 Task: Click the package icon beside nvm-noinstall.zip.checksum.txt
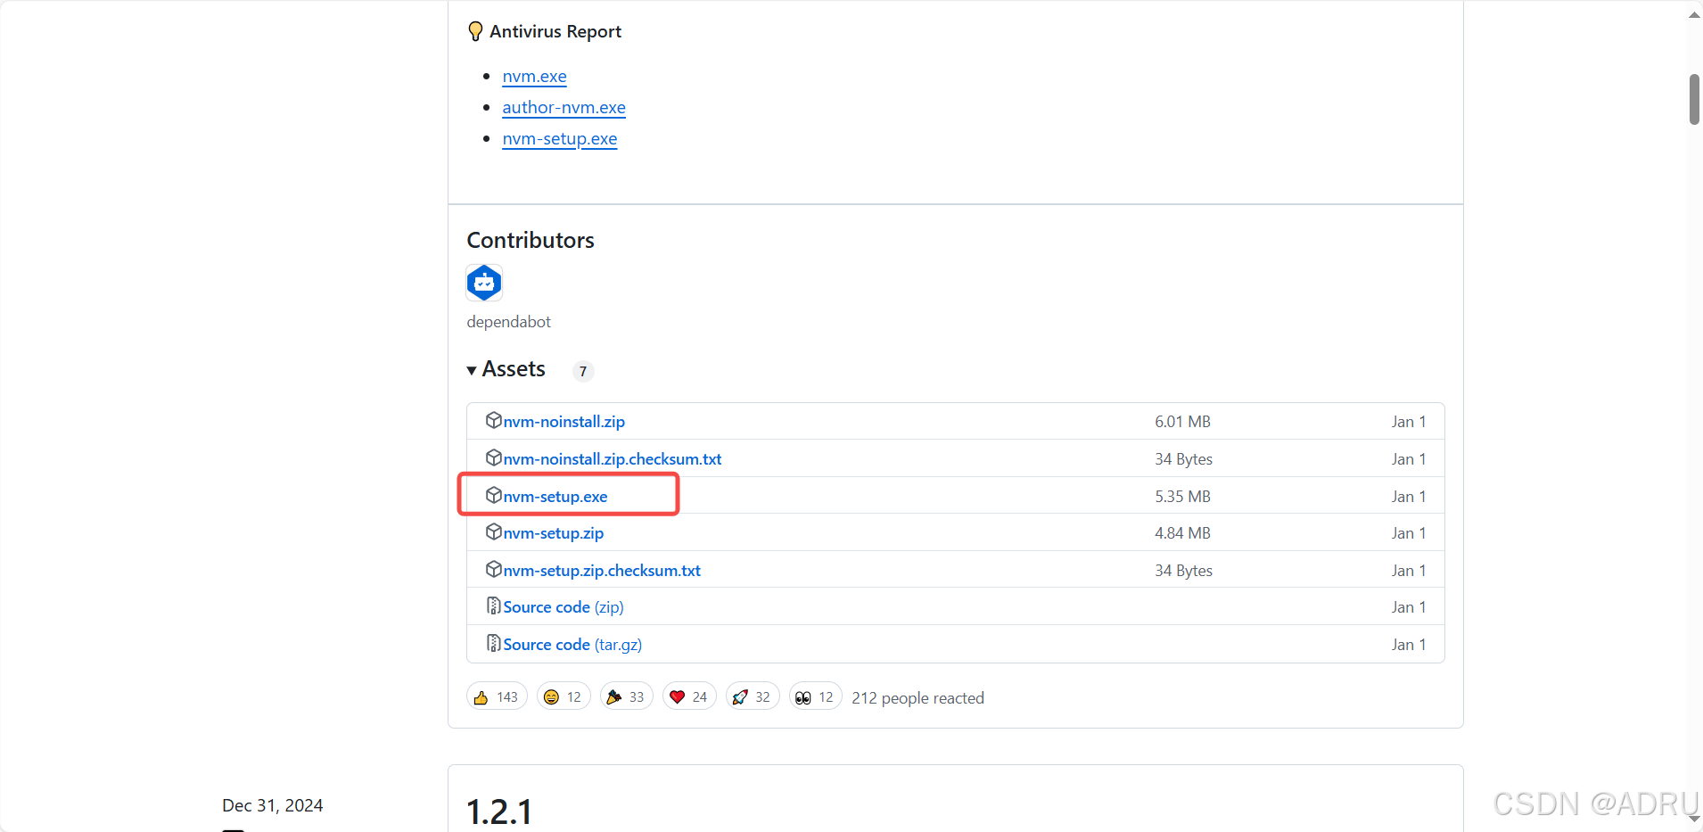tap(494, 457)
